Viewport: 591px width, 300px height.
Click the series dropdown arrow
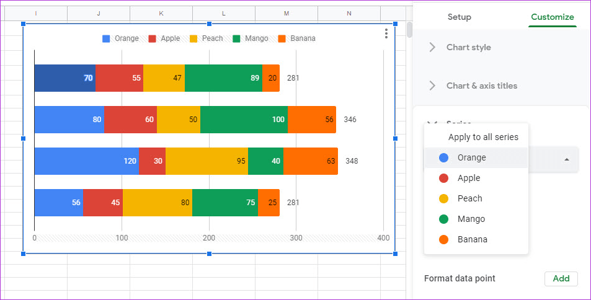click(566, 159)
